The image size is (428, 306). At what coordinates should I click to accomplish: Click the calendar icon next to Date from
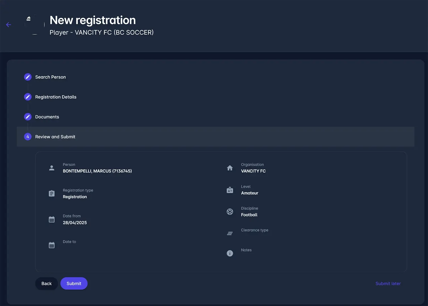tap(52, 220)
